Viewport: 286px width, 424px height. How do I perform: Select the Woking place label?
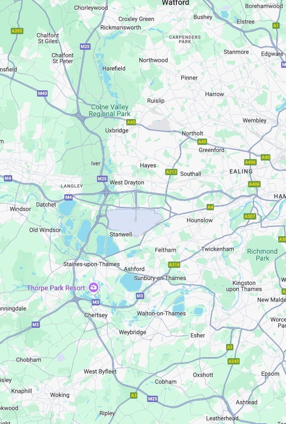coord(59,395)
